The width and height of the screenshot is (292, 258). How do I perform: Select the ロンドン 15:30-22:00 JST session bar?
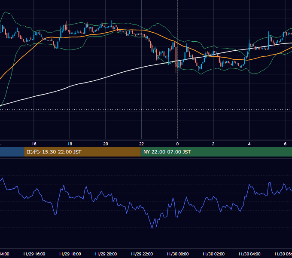[82, 152]
